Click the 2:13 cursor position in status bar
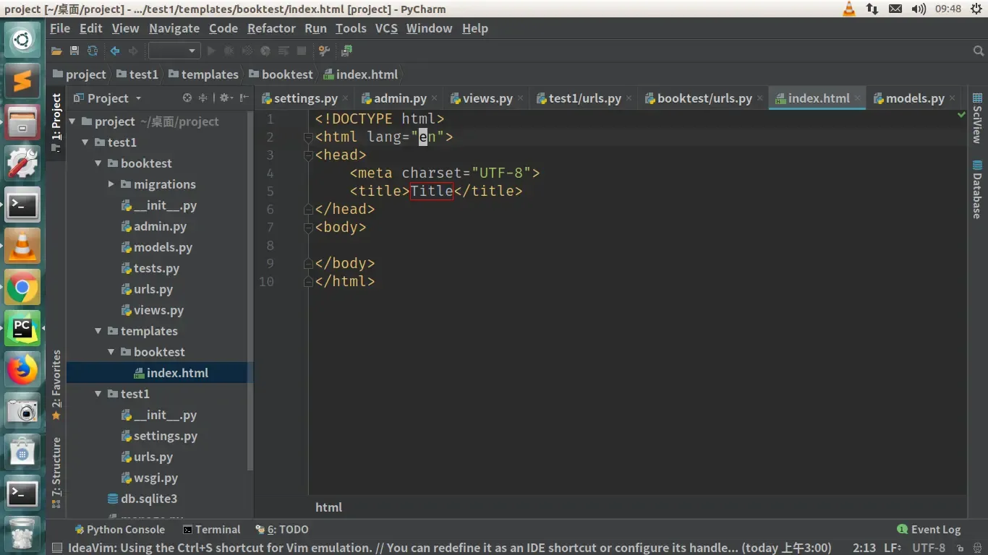This screenshot has height=555, width=988. (x=864, y=548)
